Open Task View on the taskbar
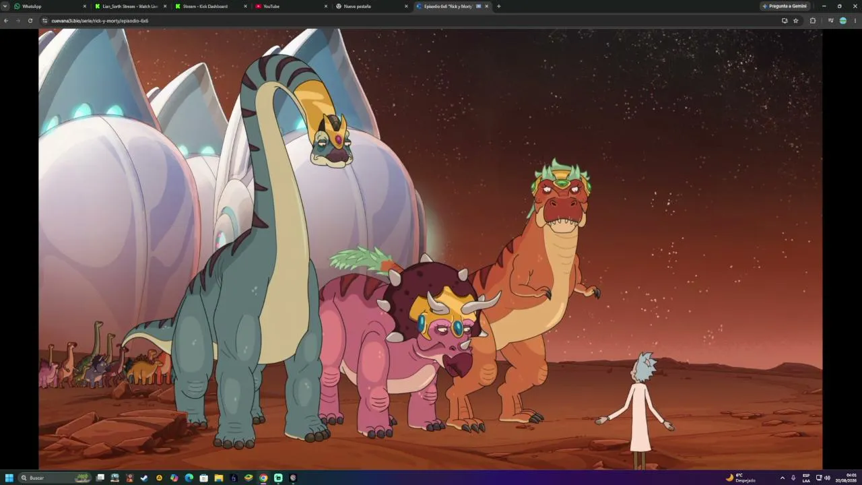Screen dimensions: 862x485 click(x=100, y=478)
